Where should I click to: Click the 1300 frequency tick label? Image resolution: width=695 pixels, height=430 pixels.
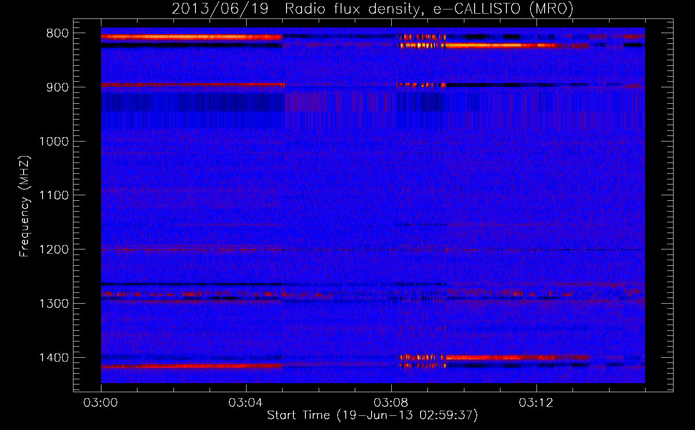[54, 304]
